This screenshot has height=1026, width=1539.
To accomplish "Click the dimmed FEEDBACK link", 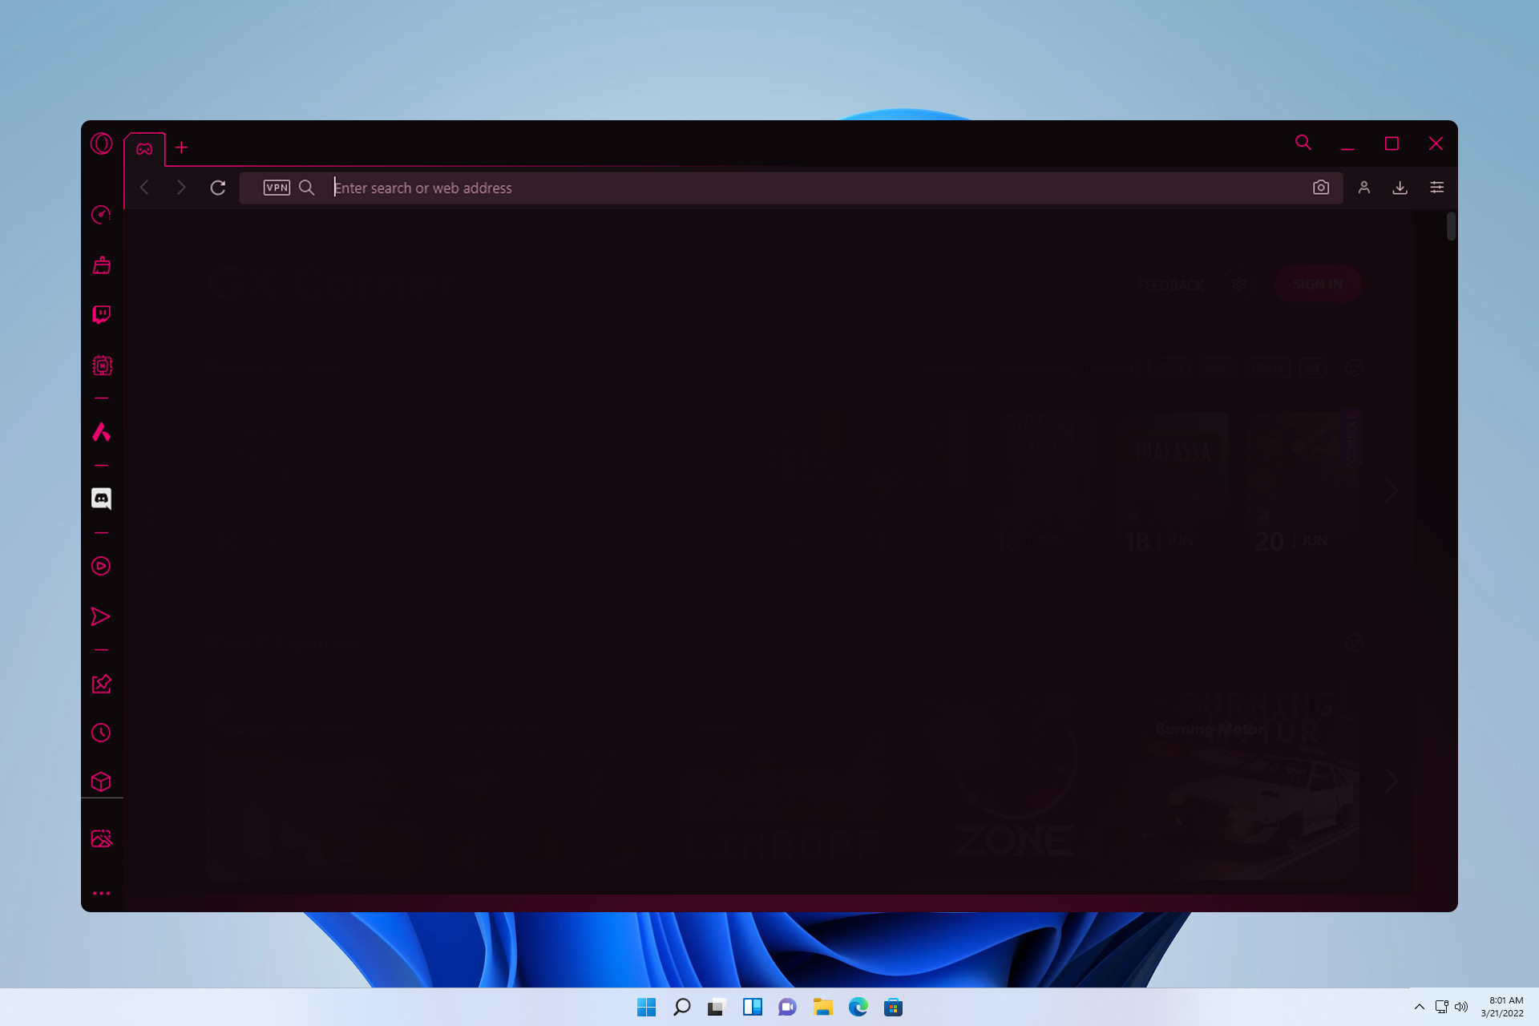I will (x=1170, y=285).
